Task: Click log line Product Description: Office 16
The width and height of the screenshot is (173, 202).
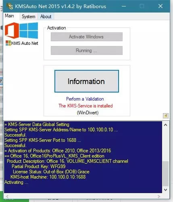Action: pyautogui.click(x=67, y=161)
